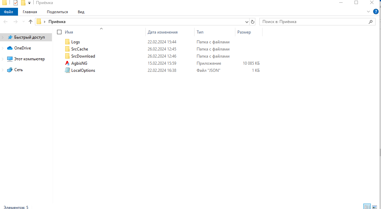Go up one folder level
The width and height of the screenshot is (381, 209).
(31, 22)
